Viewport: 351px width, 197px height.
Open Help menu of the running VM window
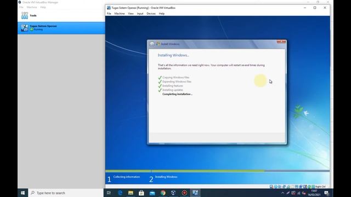tap(162, 14)
